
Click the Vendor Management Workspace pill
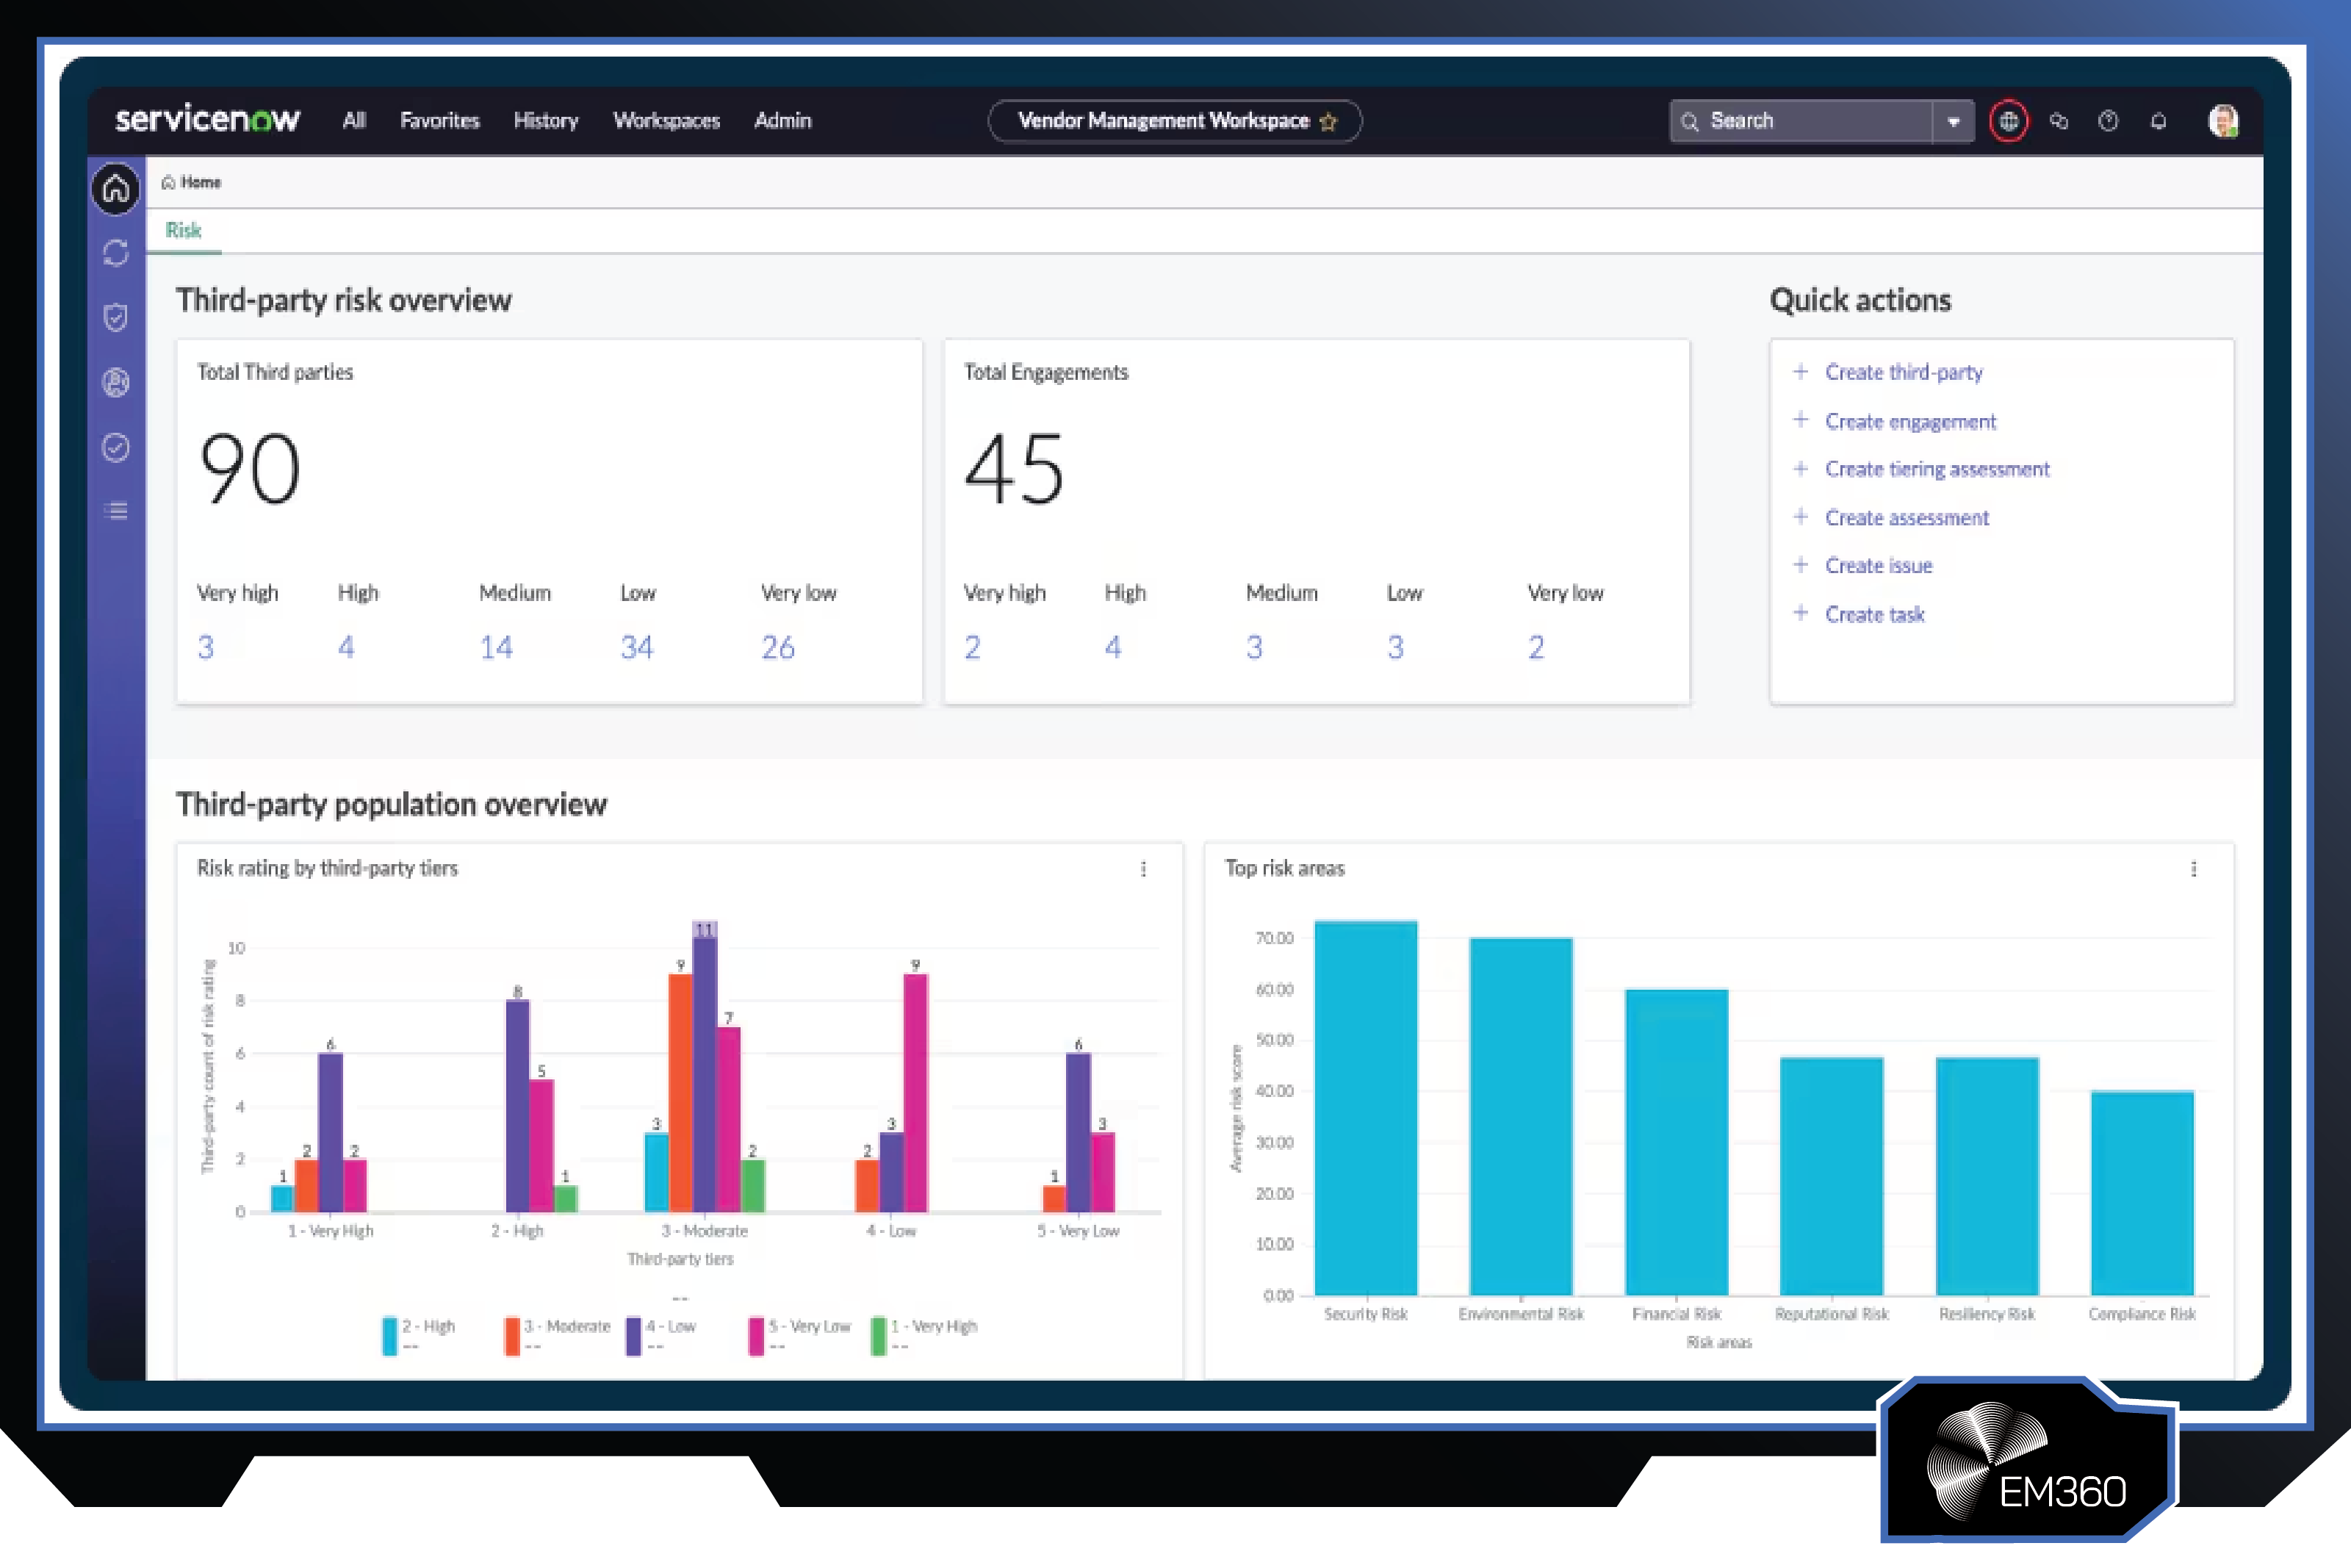click(x=1175, y=121)
